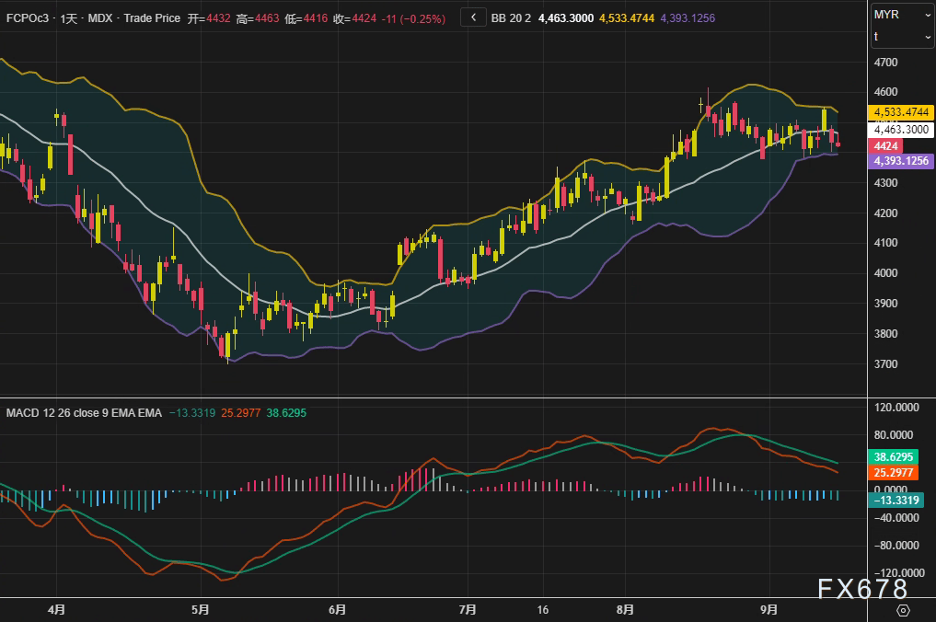Select the BB 20 2 indicator legend
This screenshot has height=622, width=936.
tap(510, 18)
